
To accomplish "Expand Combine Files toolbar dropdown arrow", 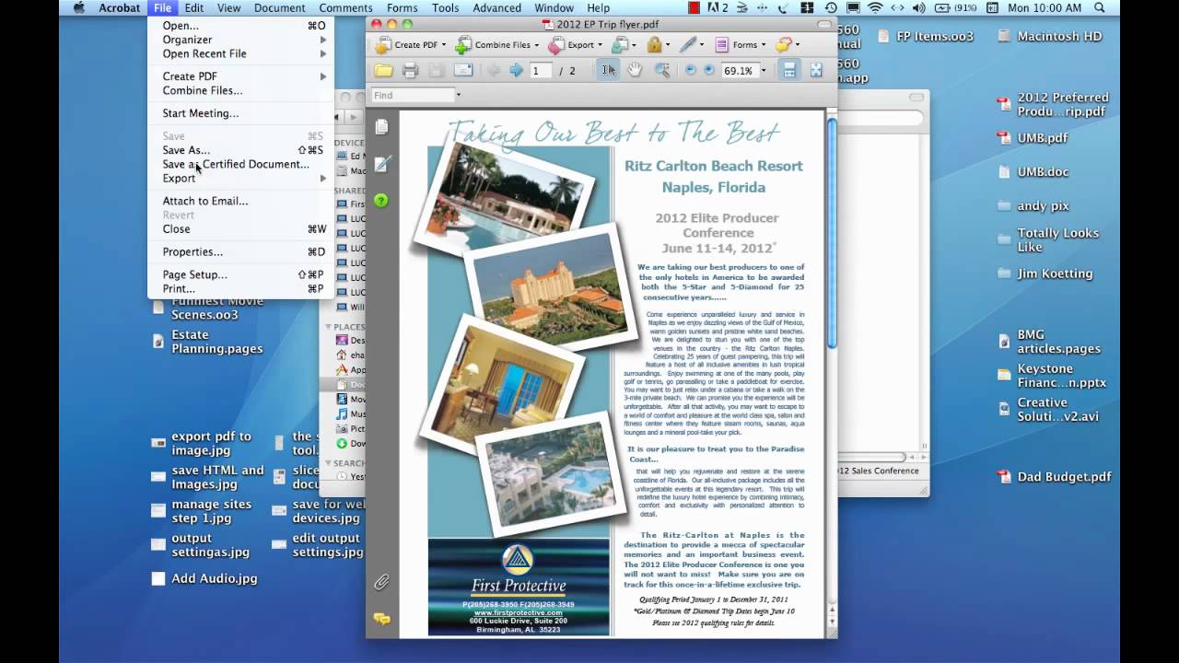I will 537,44.
